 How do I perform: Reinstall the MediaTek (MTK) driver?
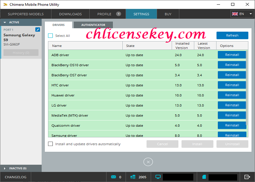coord(232,115)
